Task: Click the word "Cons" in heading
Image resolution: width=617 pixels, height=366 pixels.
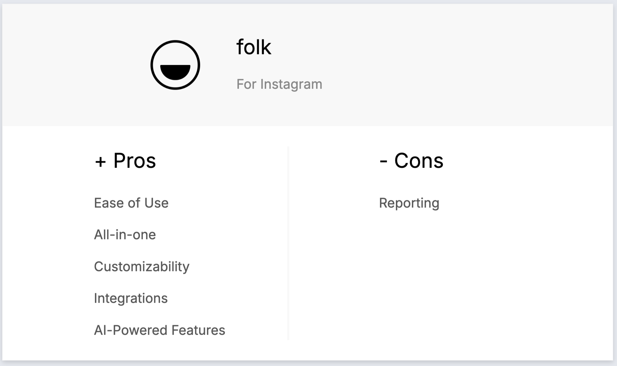Action: point(418,161)
